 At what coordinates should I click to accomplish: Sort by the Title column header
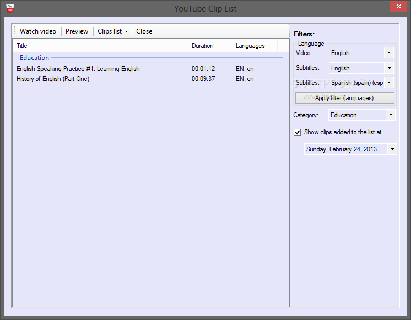tap(101, 46)
